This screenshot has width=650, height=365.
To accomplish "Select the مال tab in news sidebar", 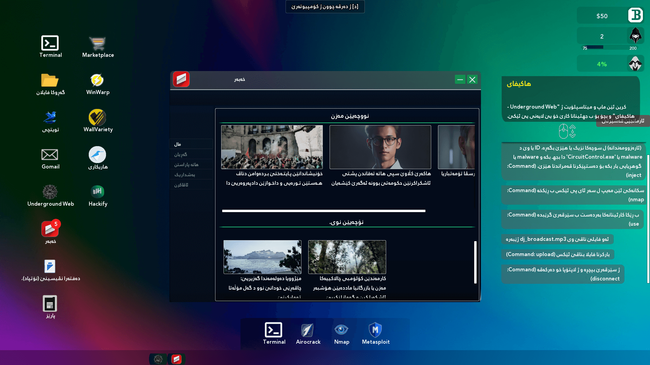I will tap(191, 144).
